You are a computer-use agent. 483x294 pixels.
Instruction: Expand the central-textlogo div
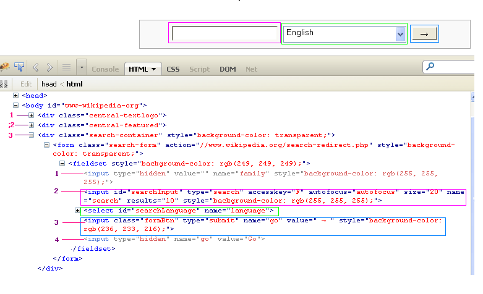(x=31, y=115)
